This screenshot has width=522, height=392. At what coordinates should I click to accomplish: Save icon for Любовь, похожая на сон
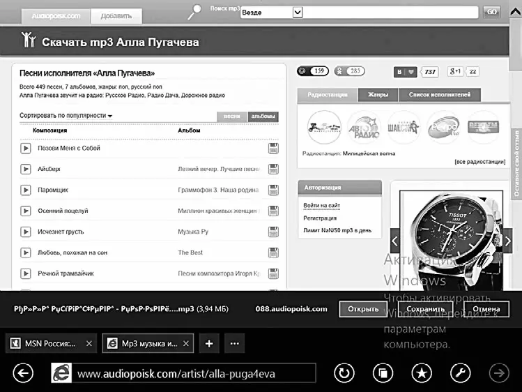273,252
